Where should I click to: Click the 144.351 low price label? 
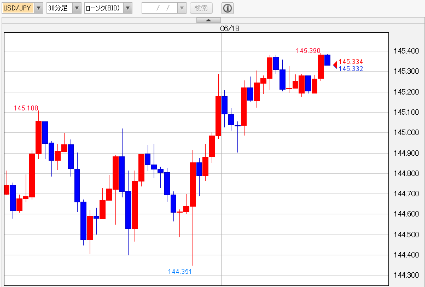click(x=180, y=272)
